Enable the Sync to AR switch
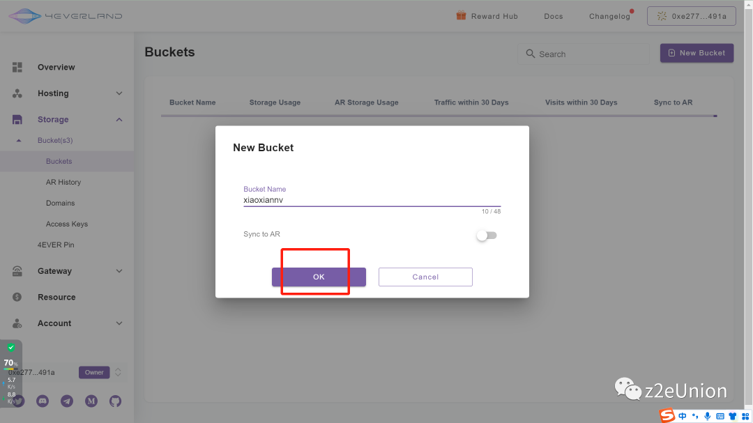Screen dimensions: 753x423 (x=486, y=236)
